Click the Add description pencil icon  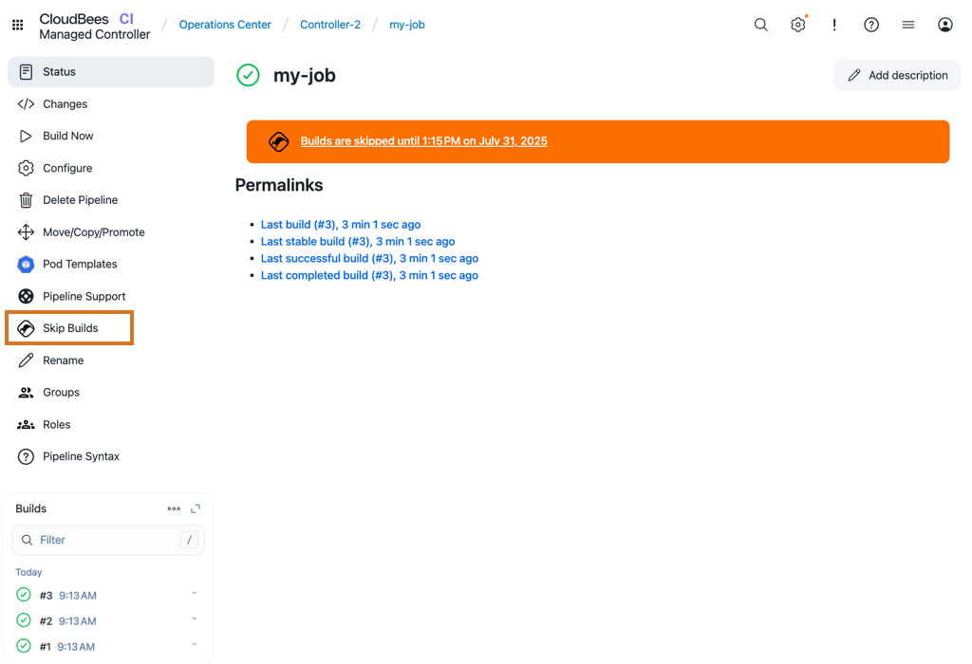tap(853, 76)
